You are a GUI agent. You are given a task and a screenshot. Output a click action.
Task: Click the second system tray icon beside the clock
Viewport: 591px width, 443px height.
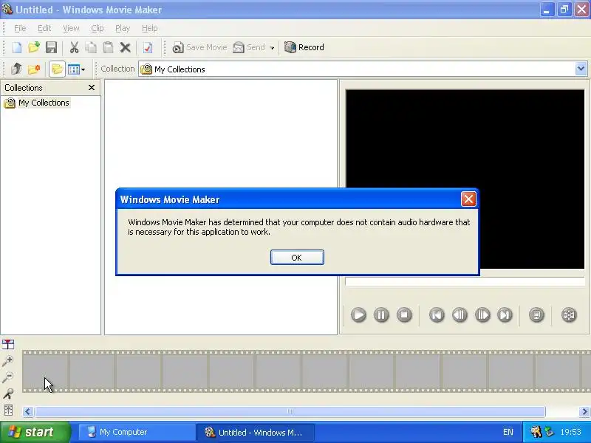tap(550, 432)
